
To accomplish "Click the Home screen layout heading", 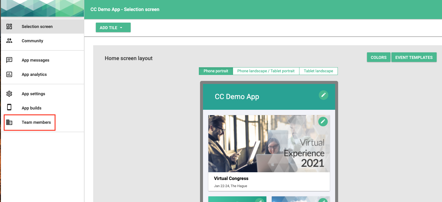I will click(129, 58).
